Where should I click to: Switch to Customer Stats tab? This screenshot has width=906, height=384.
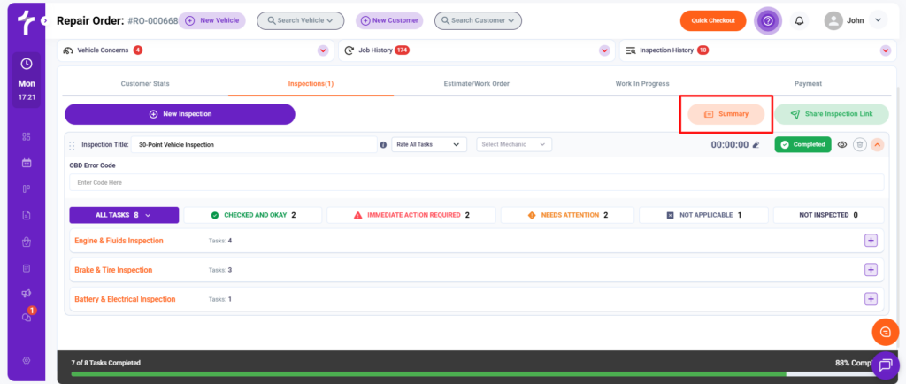tap(145, 84)
